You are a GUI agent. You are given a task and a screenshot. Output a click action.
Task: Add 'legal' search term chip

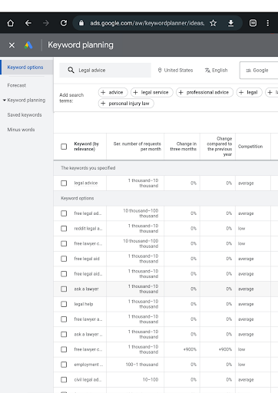pos(250,92)
